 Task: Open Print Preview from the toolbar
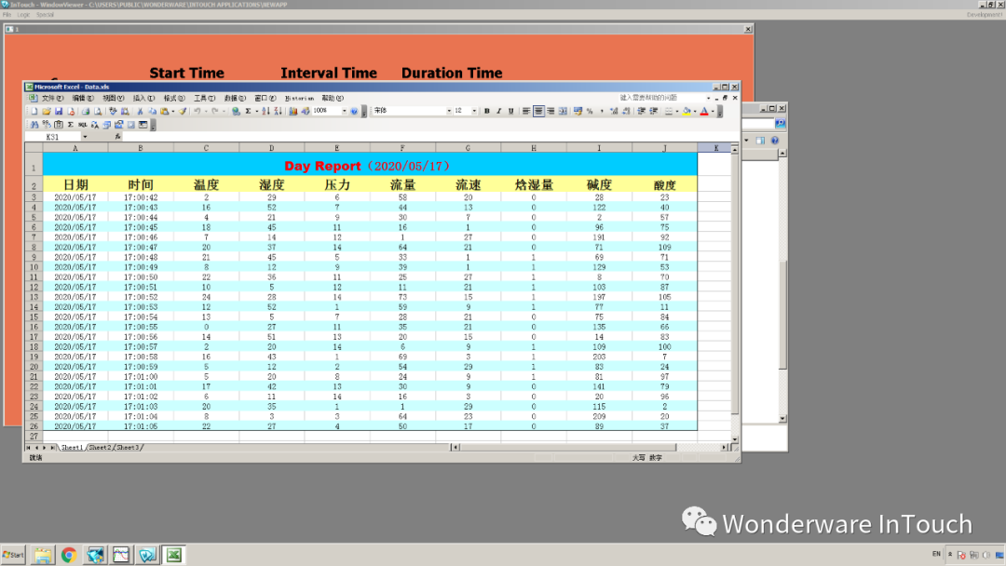[x=97, y=112]
